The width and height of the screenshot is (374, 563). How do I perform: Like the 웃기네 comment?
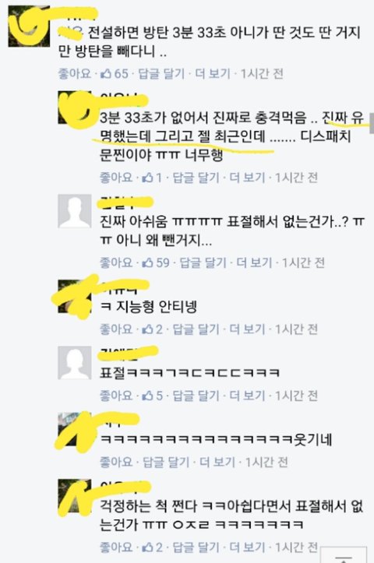(x=116, y=462)
